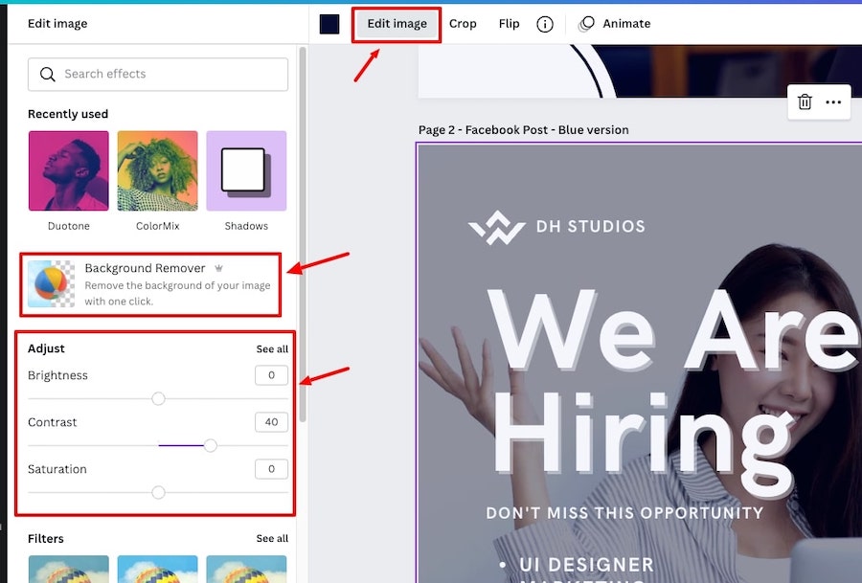Apply the ColorMix effect

pyautogui.click(x=157, y=171)
